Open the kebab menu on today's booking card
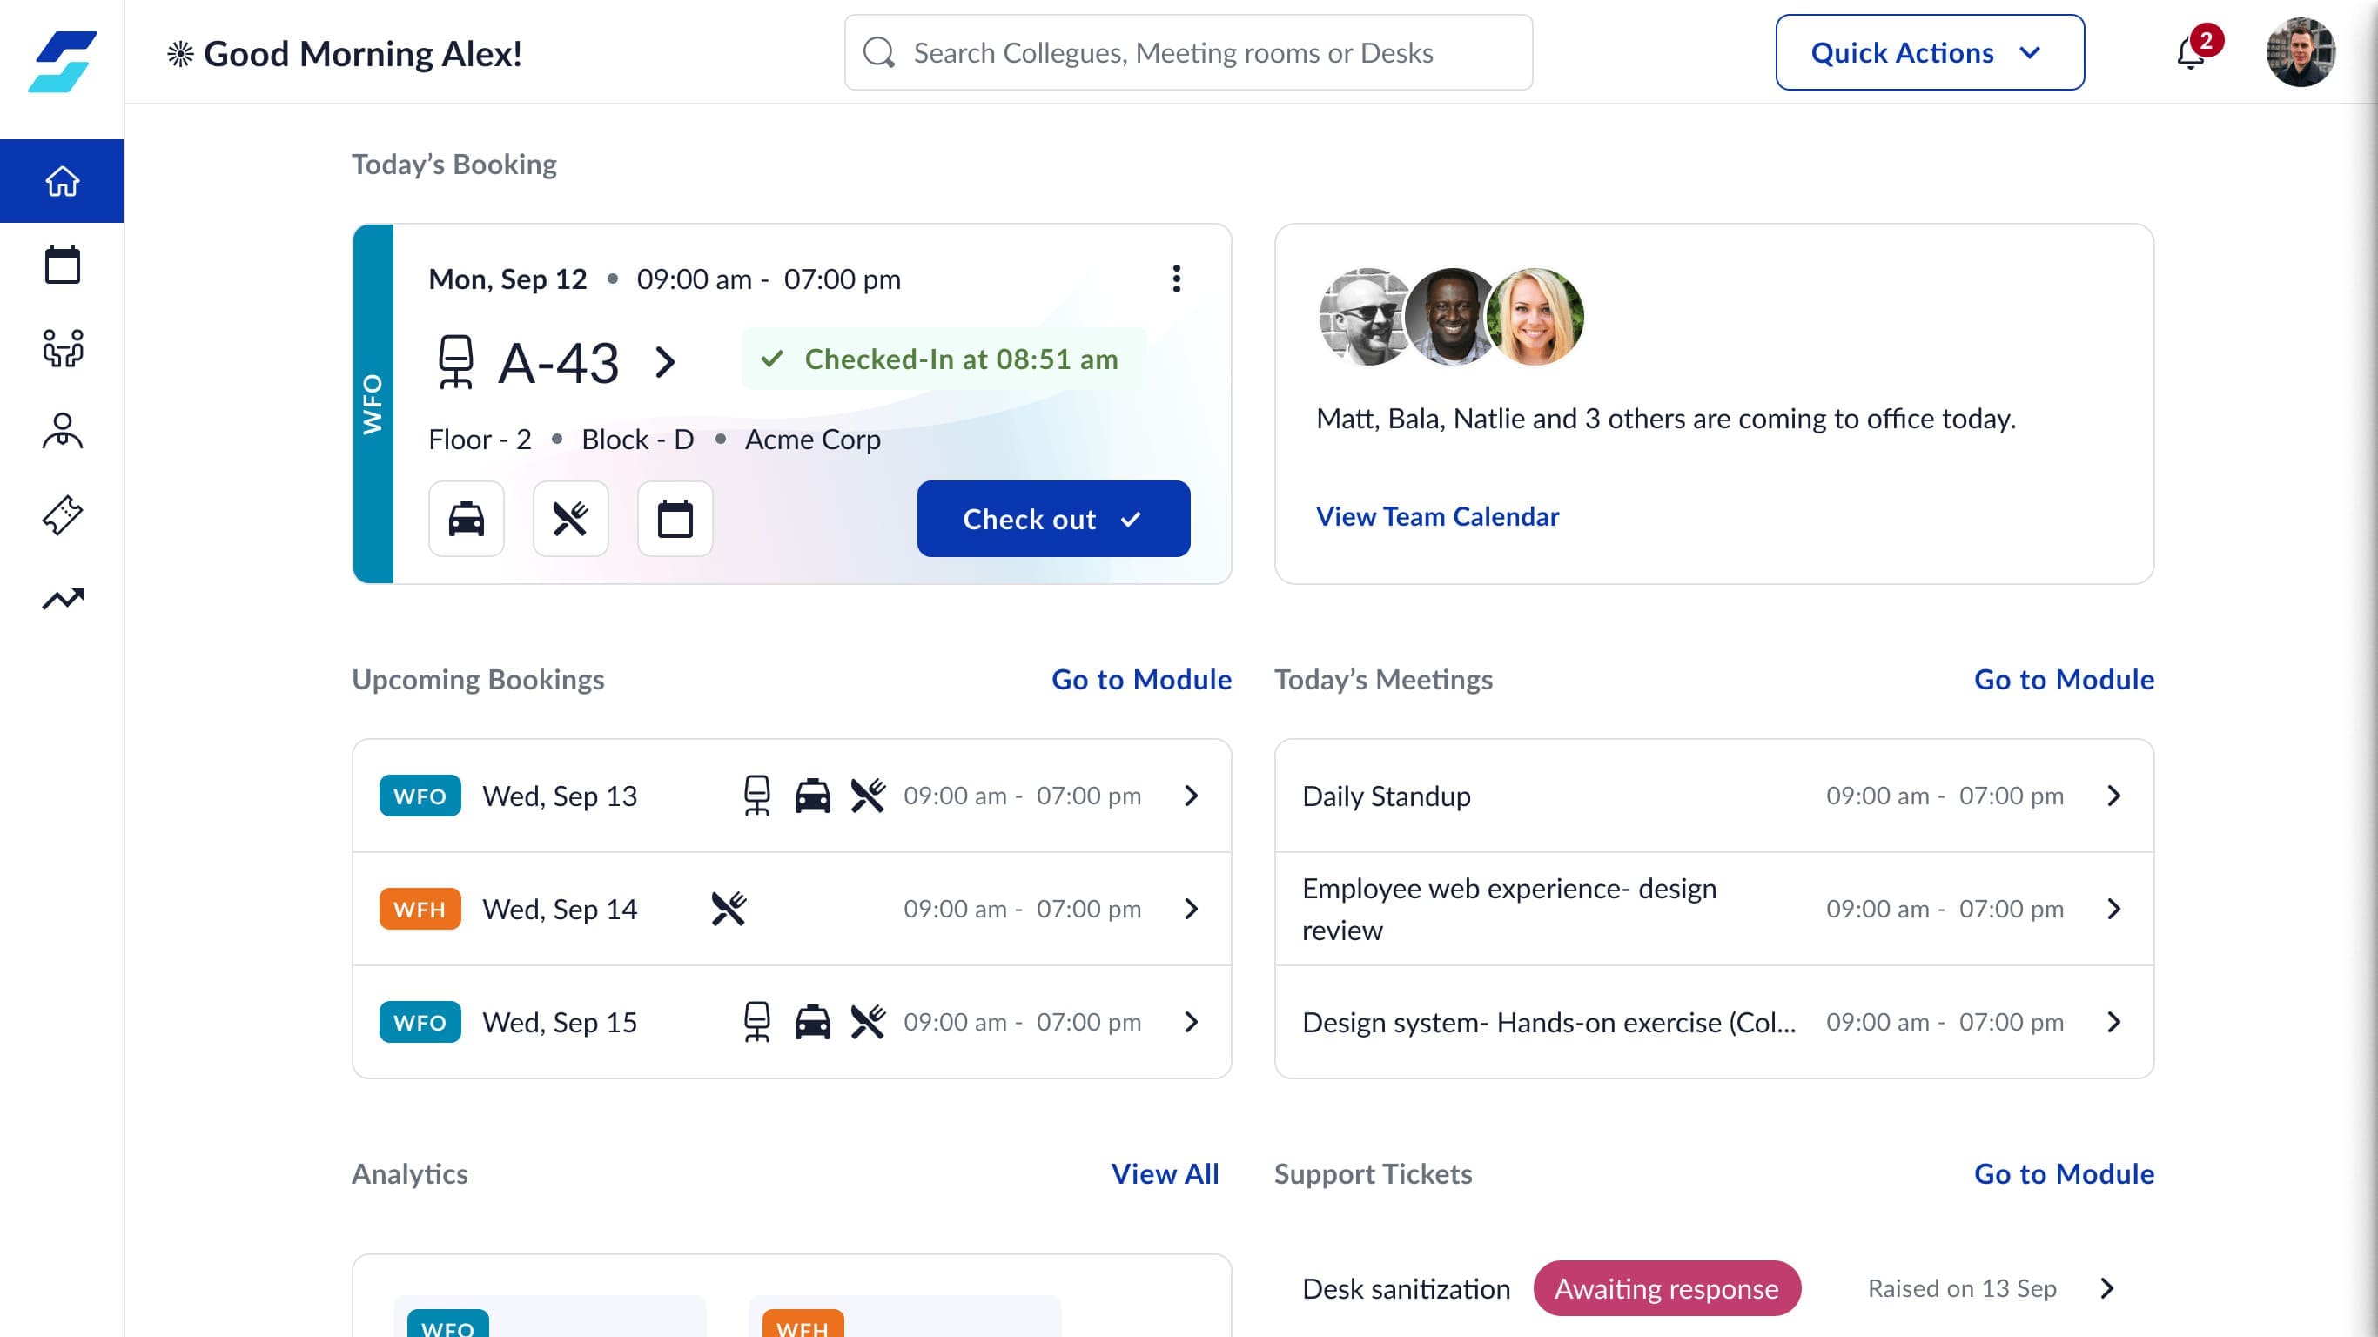 coord(1175,278)
